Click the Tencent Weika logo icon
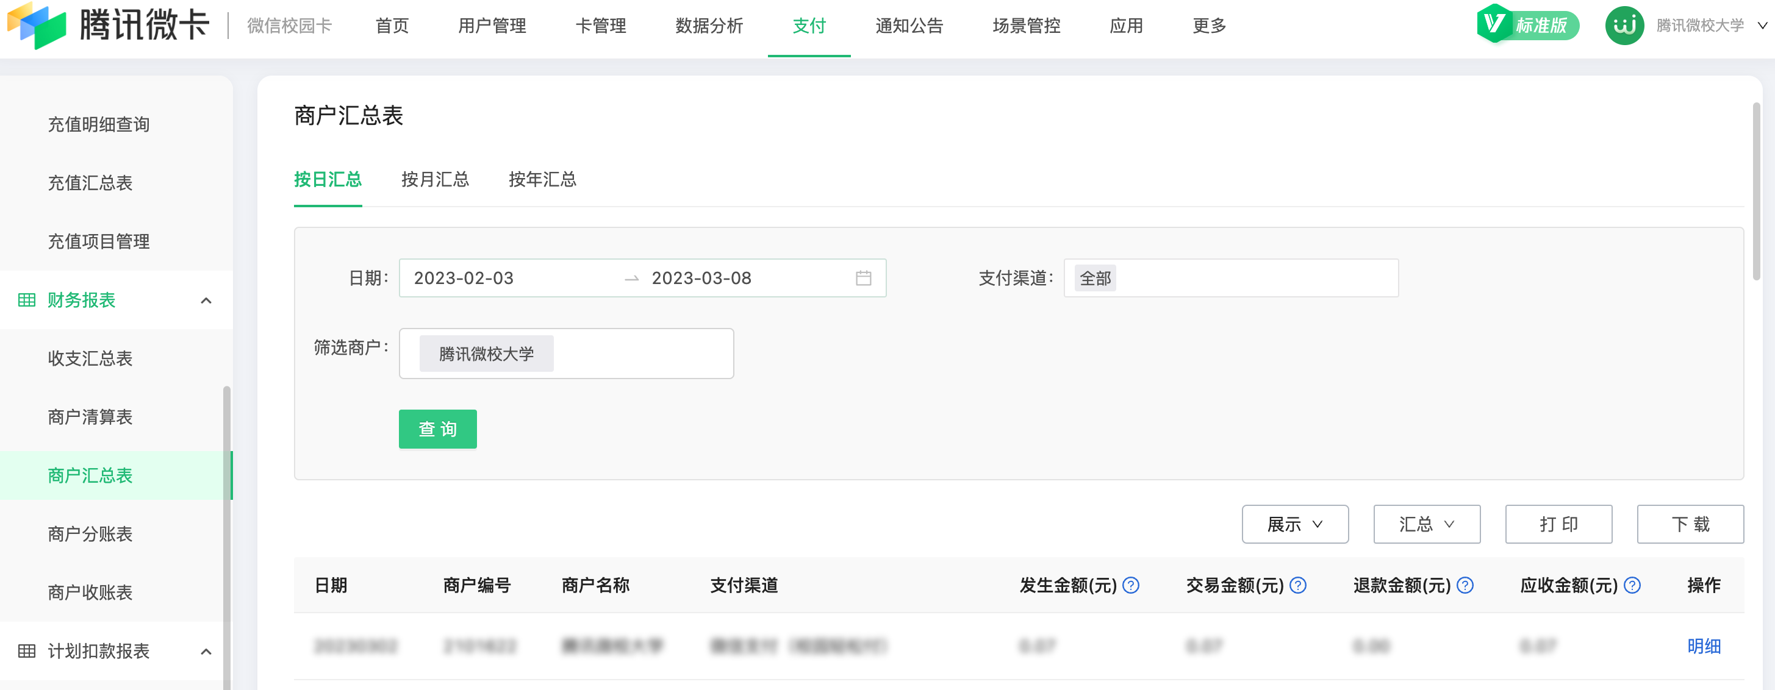The width and height of the screenshot is (1775, 690). (37, 26)
